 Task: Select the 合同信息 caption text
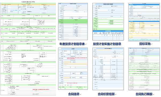74,94
